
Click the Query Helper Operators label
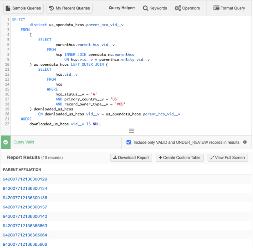pyautogui.click(x=191, y=8)
